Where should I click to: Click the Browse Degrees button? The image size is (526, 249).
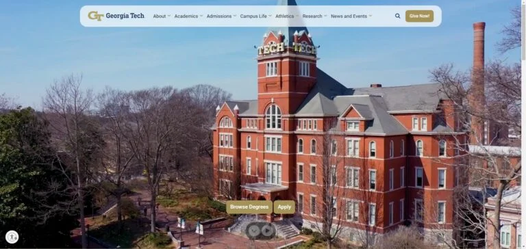(x=249, y=207)
